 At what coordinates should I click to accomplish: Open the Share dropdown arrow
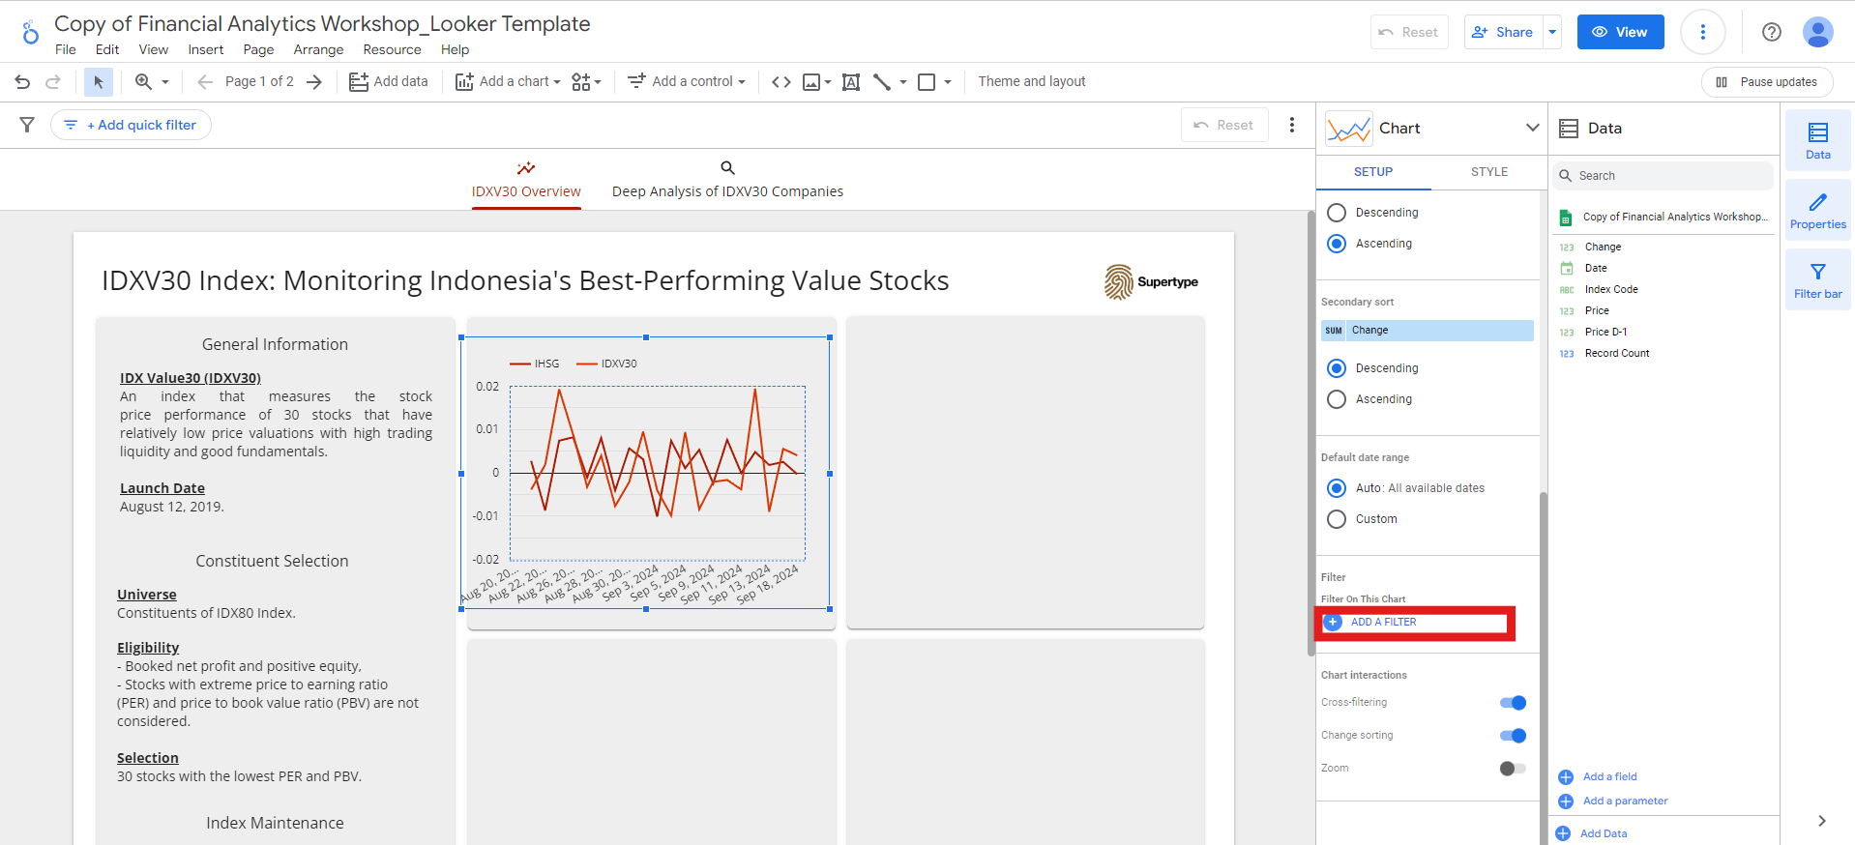(x=1552, y=32)
